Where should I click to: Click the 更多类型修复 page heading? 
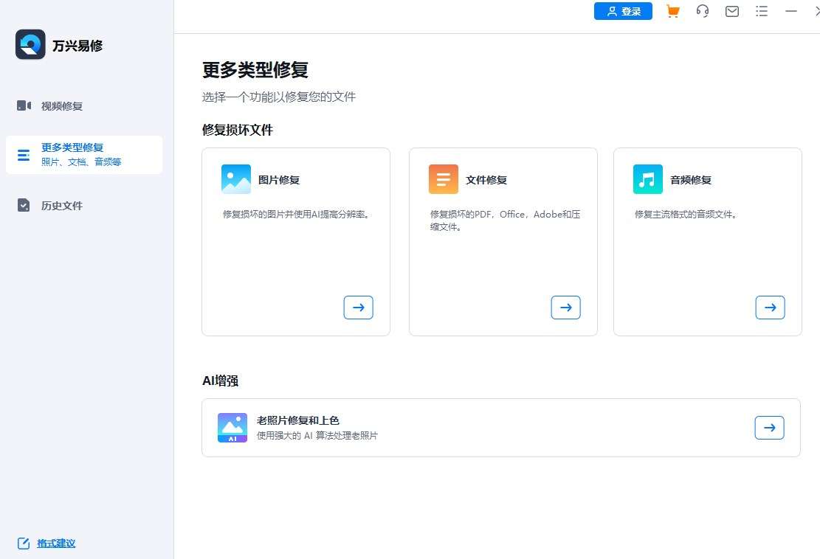(255, 70)
